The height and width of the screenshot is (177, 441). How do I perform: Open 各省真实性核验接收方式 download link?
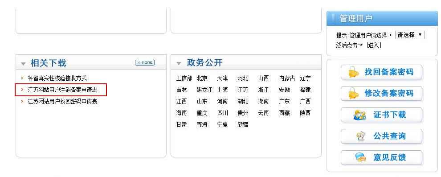(57, 78)
